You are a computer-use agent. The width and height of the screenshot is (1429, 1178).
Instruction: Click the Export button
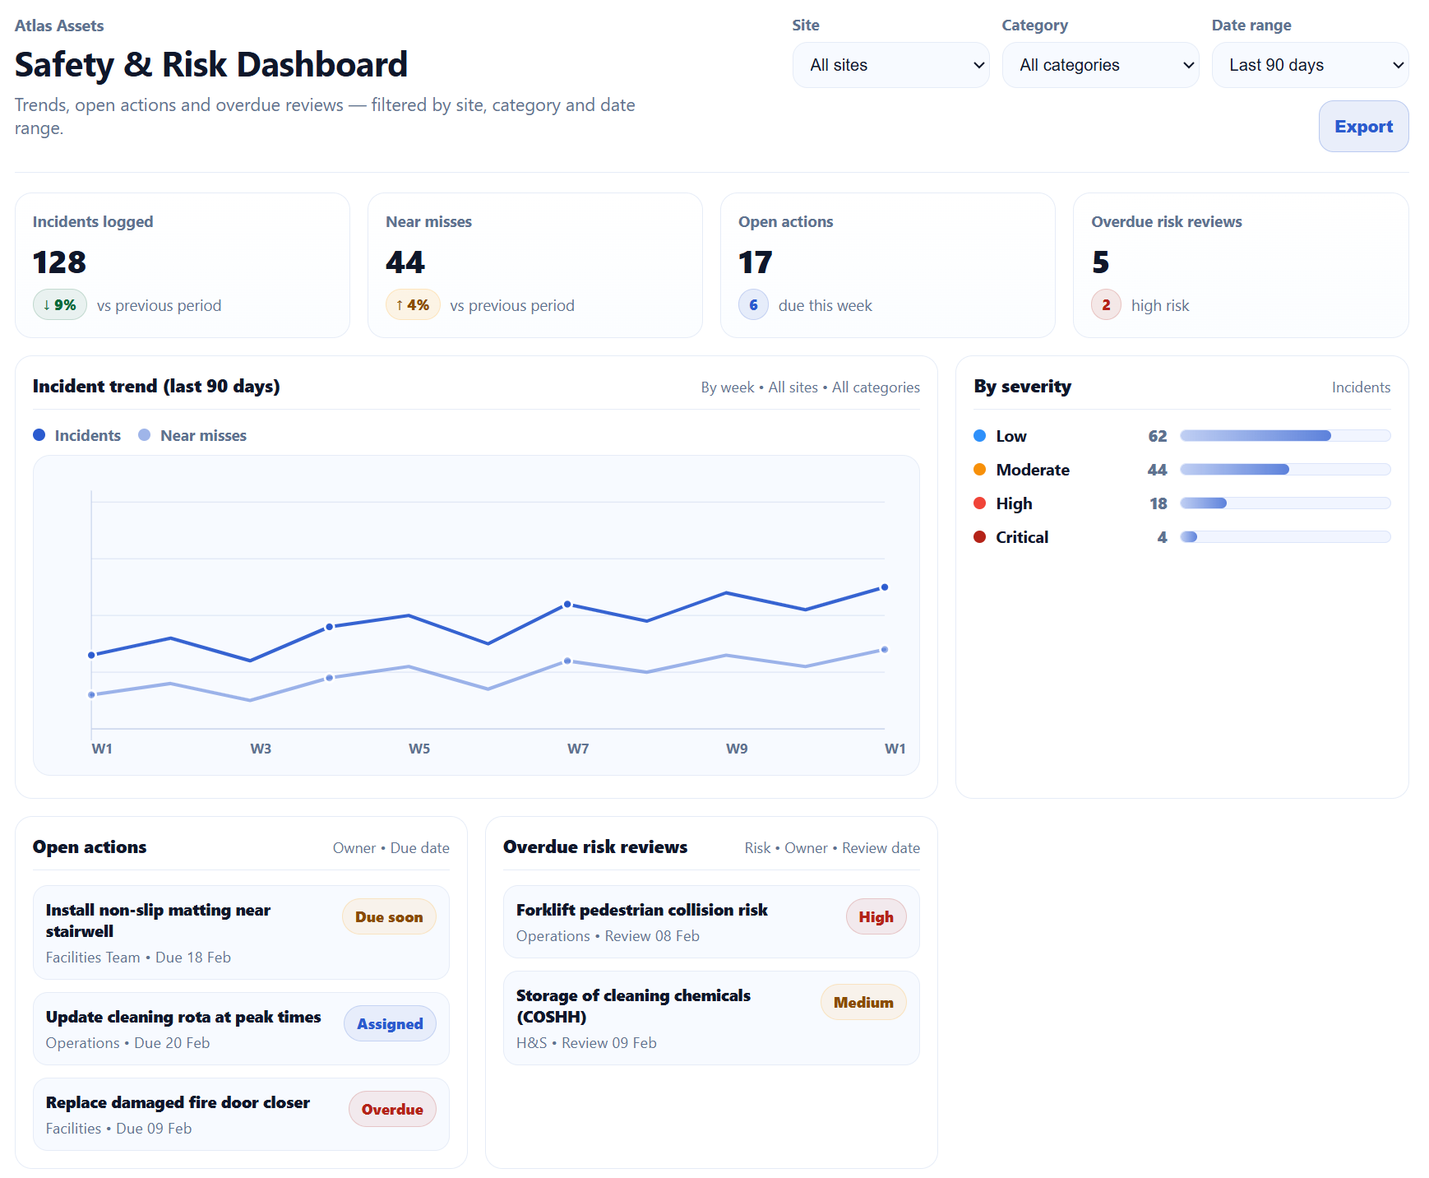1362,127
